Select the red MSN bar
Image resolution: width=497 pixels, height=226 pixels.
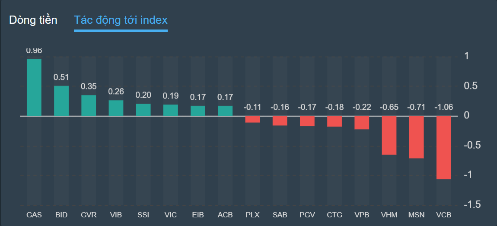pyautogui.click(x=417, y=137)
